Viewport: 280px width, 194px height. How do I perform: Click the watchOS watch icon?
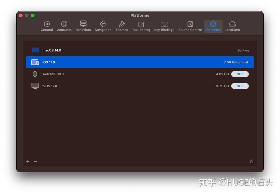[35, 74]
